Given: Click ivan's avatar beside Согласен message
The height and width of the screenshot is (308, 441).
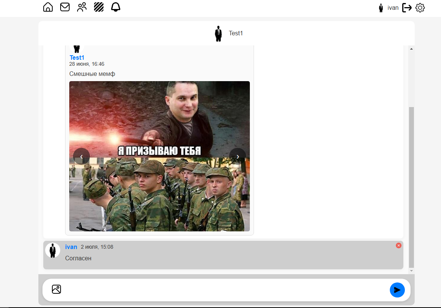Looking at the screenshot, I should tap(53, 250).
